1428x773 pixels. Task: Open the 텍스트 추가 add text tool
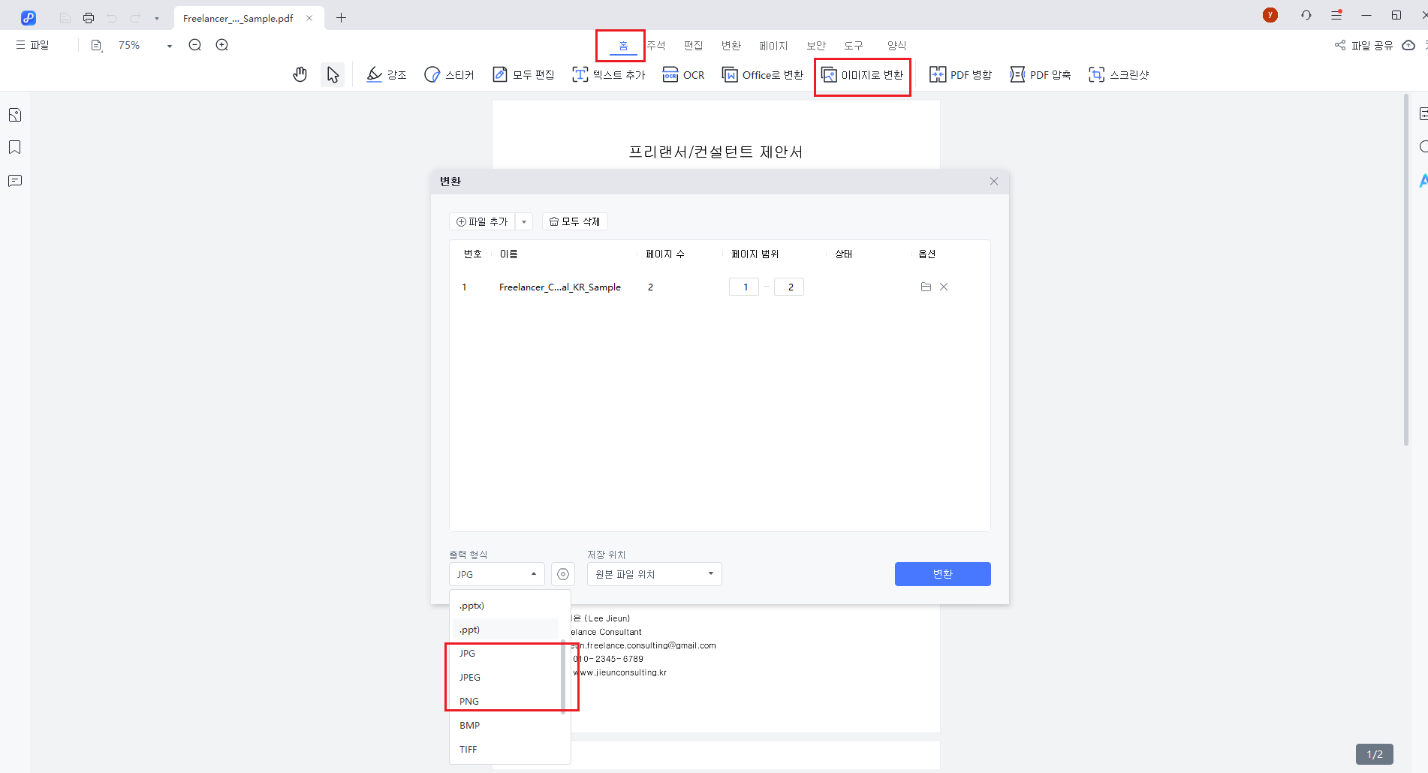pyautogui.click(x=608, y=74)
